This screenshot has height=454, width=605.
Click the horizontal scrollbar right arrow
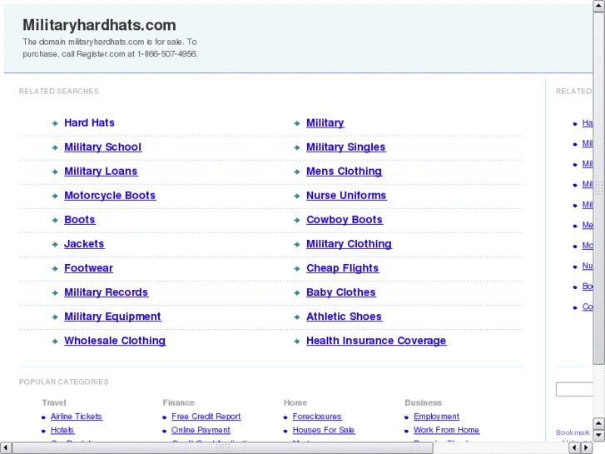point(587,448)
